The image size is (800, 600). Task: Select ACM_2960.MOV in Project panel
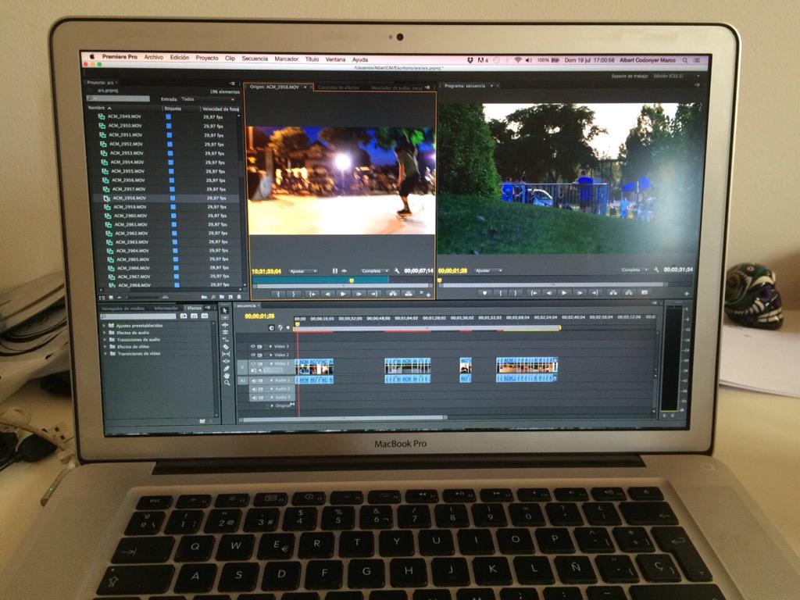130,216
